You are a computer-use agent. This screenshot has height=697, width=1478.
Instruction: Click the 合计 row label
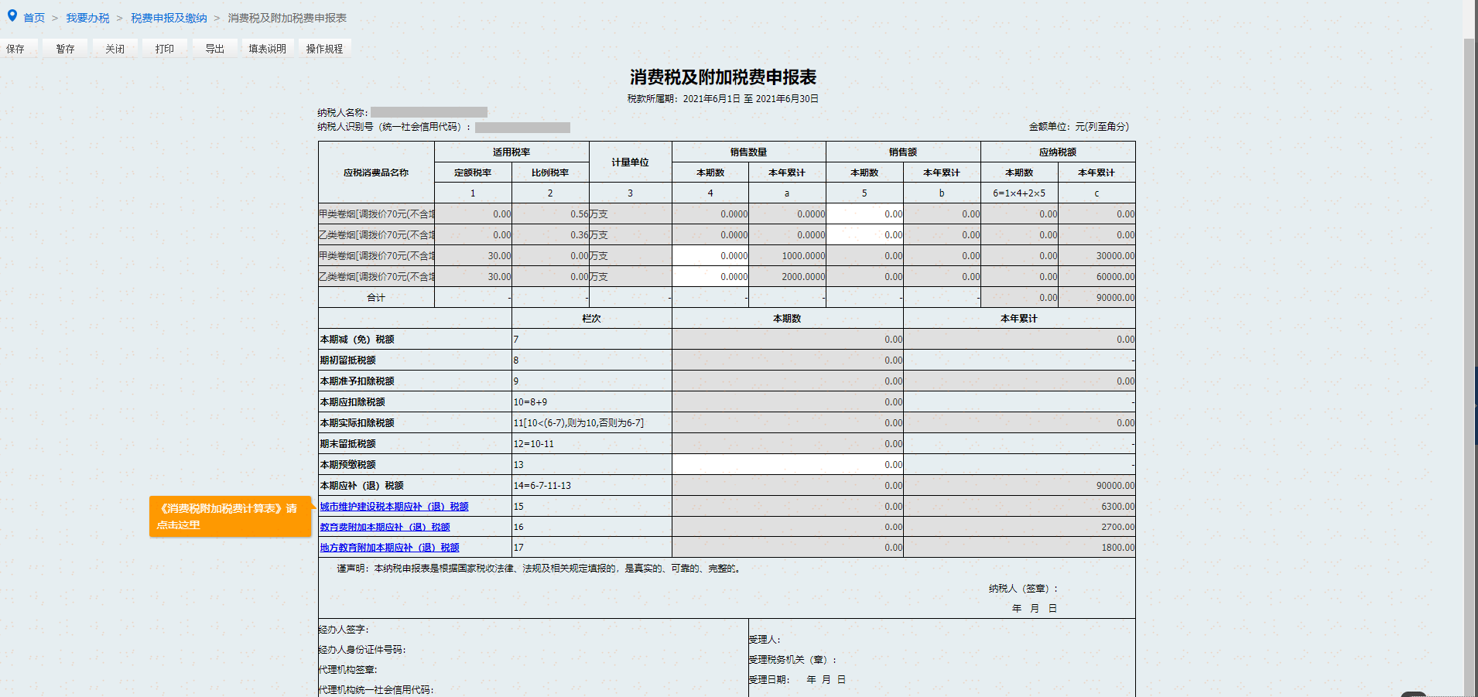click(x=376, y=298)
